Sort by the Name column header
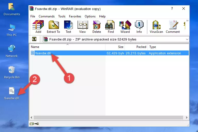The height and width of the screenshot is (132, 198). coord(67,47)
